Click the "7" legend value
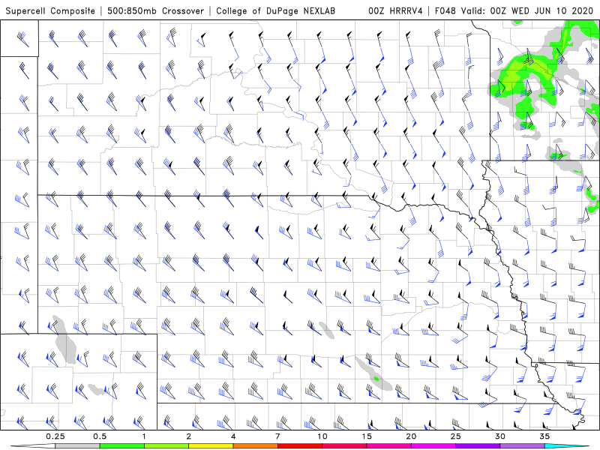 point(277,436)
